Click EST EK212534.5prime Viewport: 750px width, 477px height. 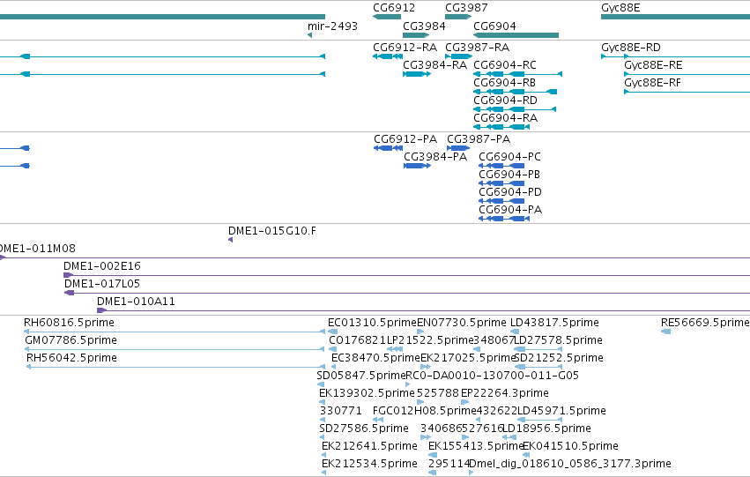[323, 473]
